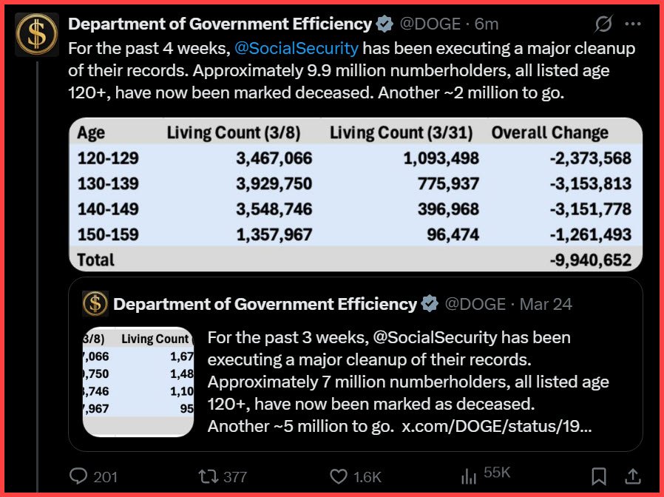The height and width of the screenshot is (497, 664).
Task: View post analytics showing 55K views
Action: point(469,476)
